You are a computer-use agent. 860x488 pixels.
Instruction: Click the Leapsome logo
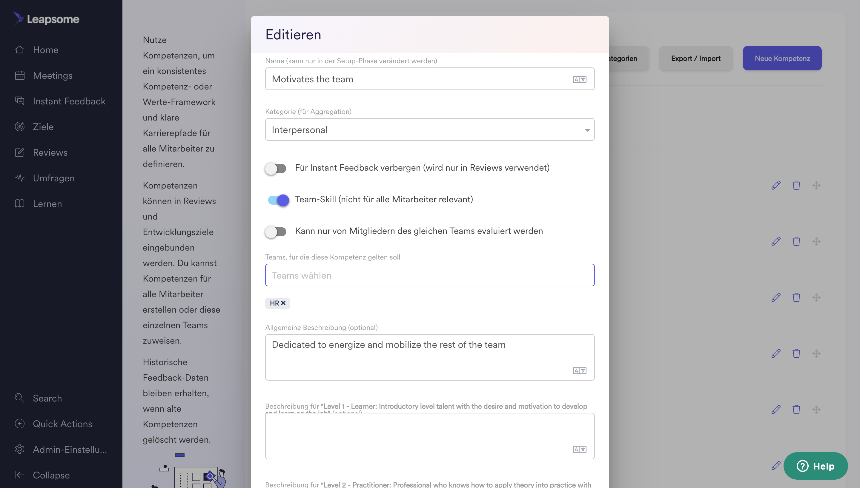46,19
